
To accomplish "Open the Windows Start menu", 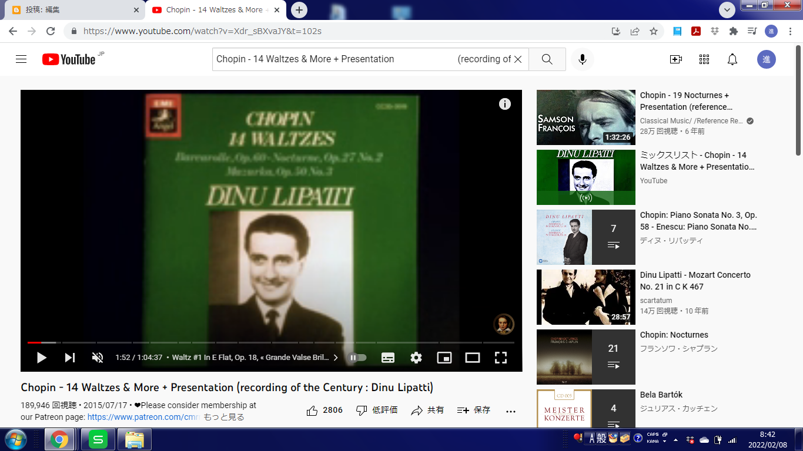I will [15, 439].
